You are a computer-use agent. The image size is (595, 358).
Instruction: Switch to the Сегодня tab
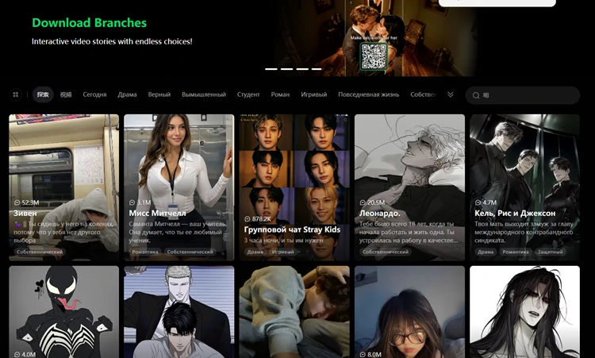[94, 94]
